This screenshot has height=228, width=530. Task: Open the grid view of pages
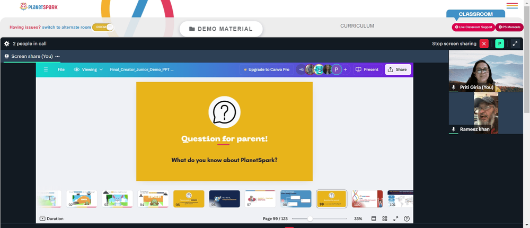385,219
